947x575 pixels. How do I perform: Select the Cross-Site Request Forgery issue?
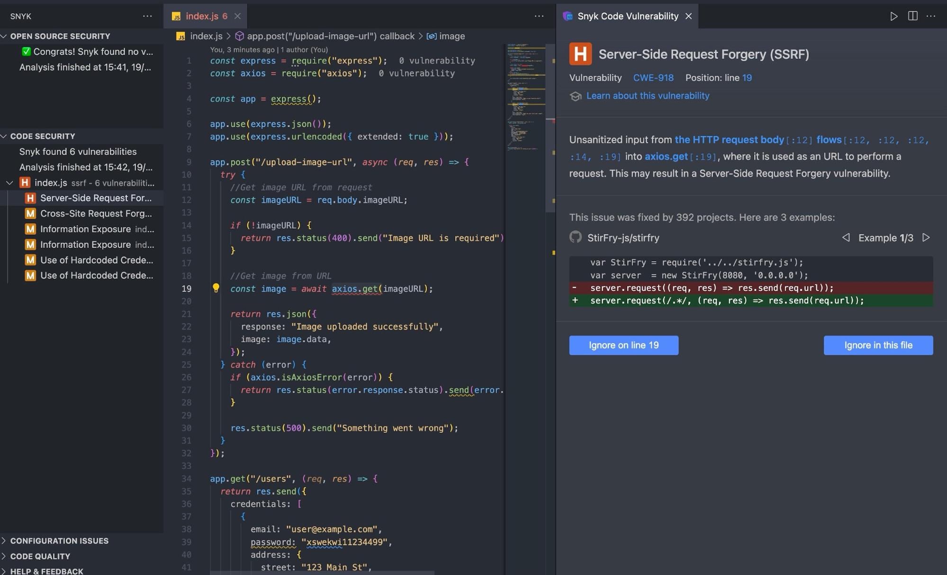click(x=89, y=213)
